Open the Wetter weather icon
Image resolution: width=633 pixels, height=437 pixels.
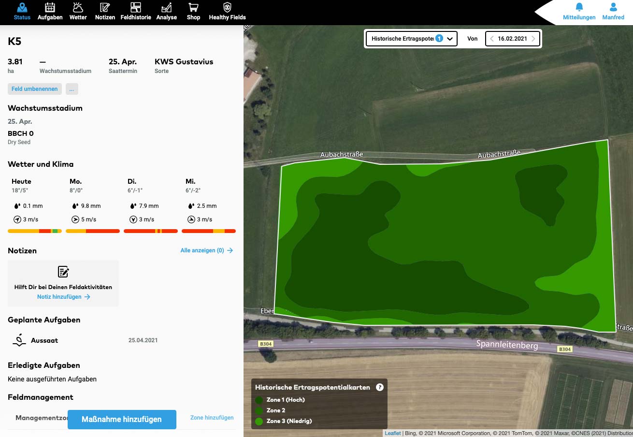coord(78,8)
